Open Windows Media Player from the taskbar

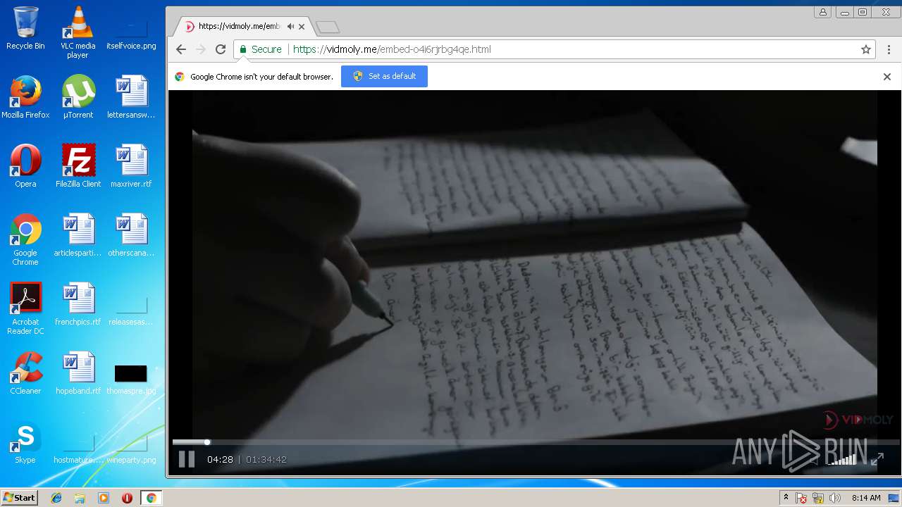(104, 498)
